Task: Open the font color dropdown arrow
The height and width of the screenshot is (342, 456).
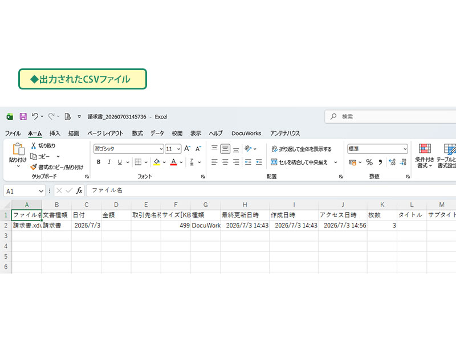Action: [181, 162]
